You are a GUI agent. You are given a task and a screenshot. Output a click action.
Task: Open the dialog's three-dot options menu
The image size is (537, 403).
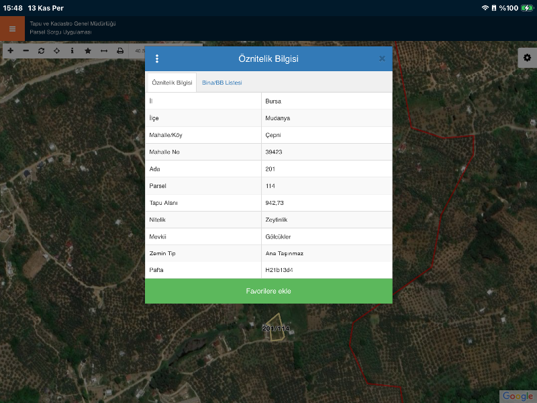pos(157,58)
